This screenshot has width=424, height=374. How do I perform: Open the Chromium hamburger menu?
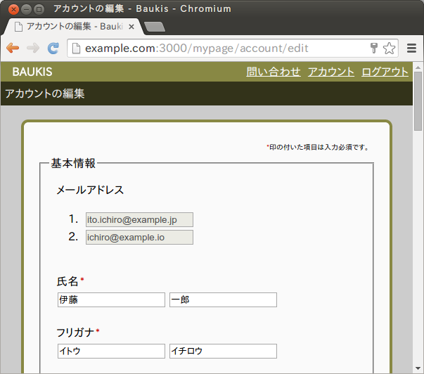pyautogui.click(x=412, y=48)
